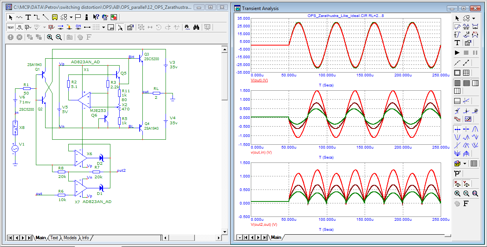This screenshot has height=247, width=487.
Task: Click the V(out2,out) (V) plot label
Action: coord(264,224)
